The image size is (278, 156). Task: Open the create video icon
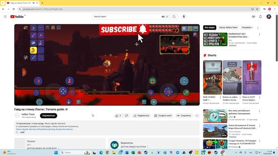[253, 16]
